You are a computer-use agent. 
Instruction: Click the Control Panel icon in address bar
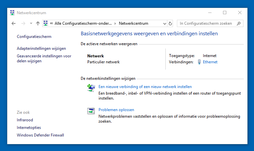[x=46, y=23]
